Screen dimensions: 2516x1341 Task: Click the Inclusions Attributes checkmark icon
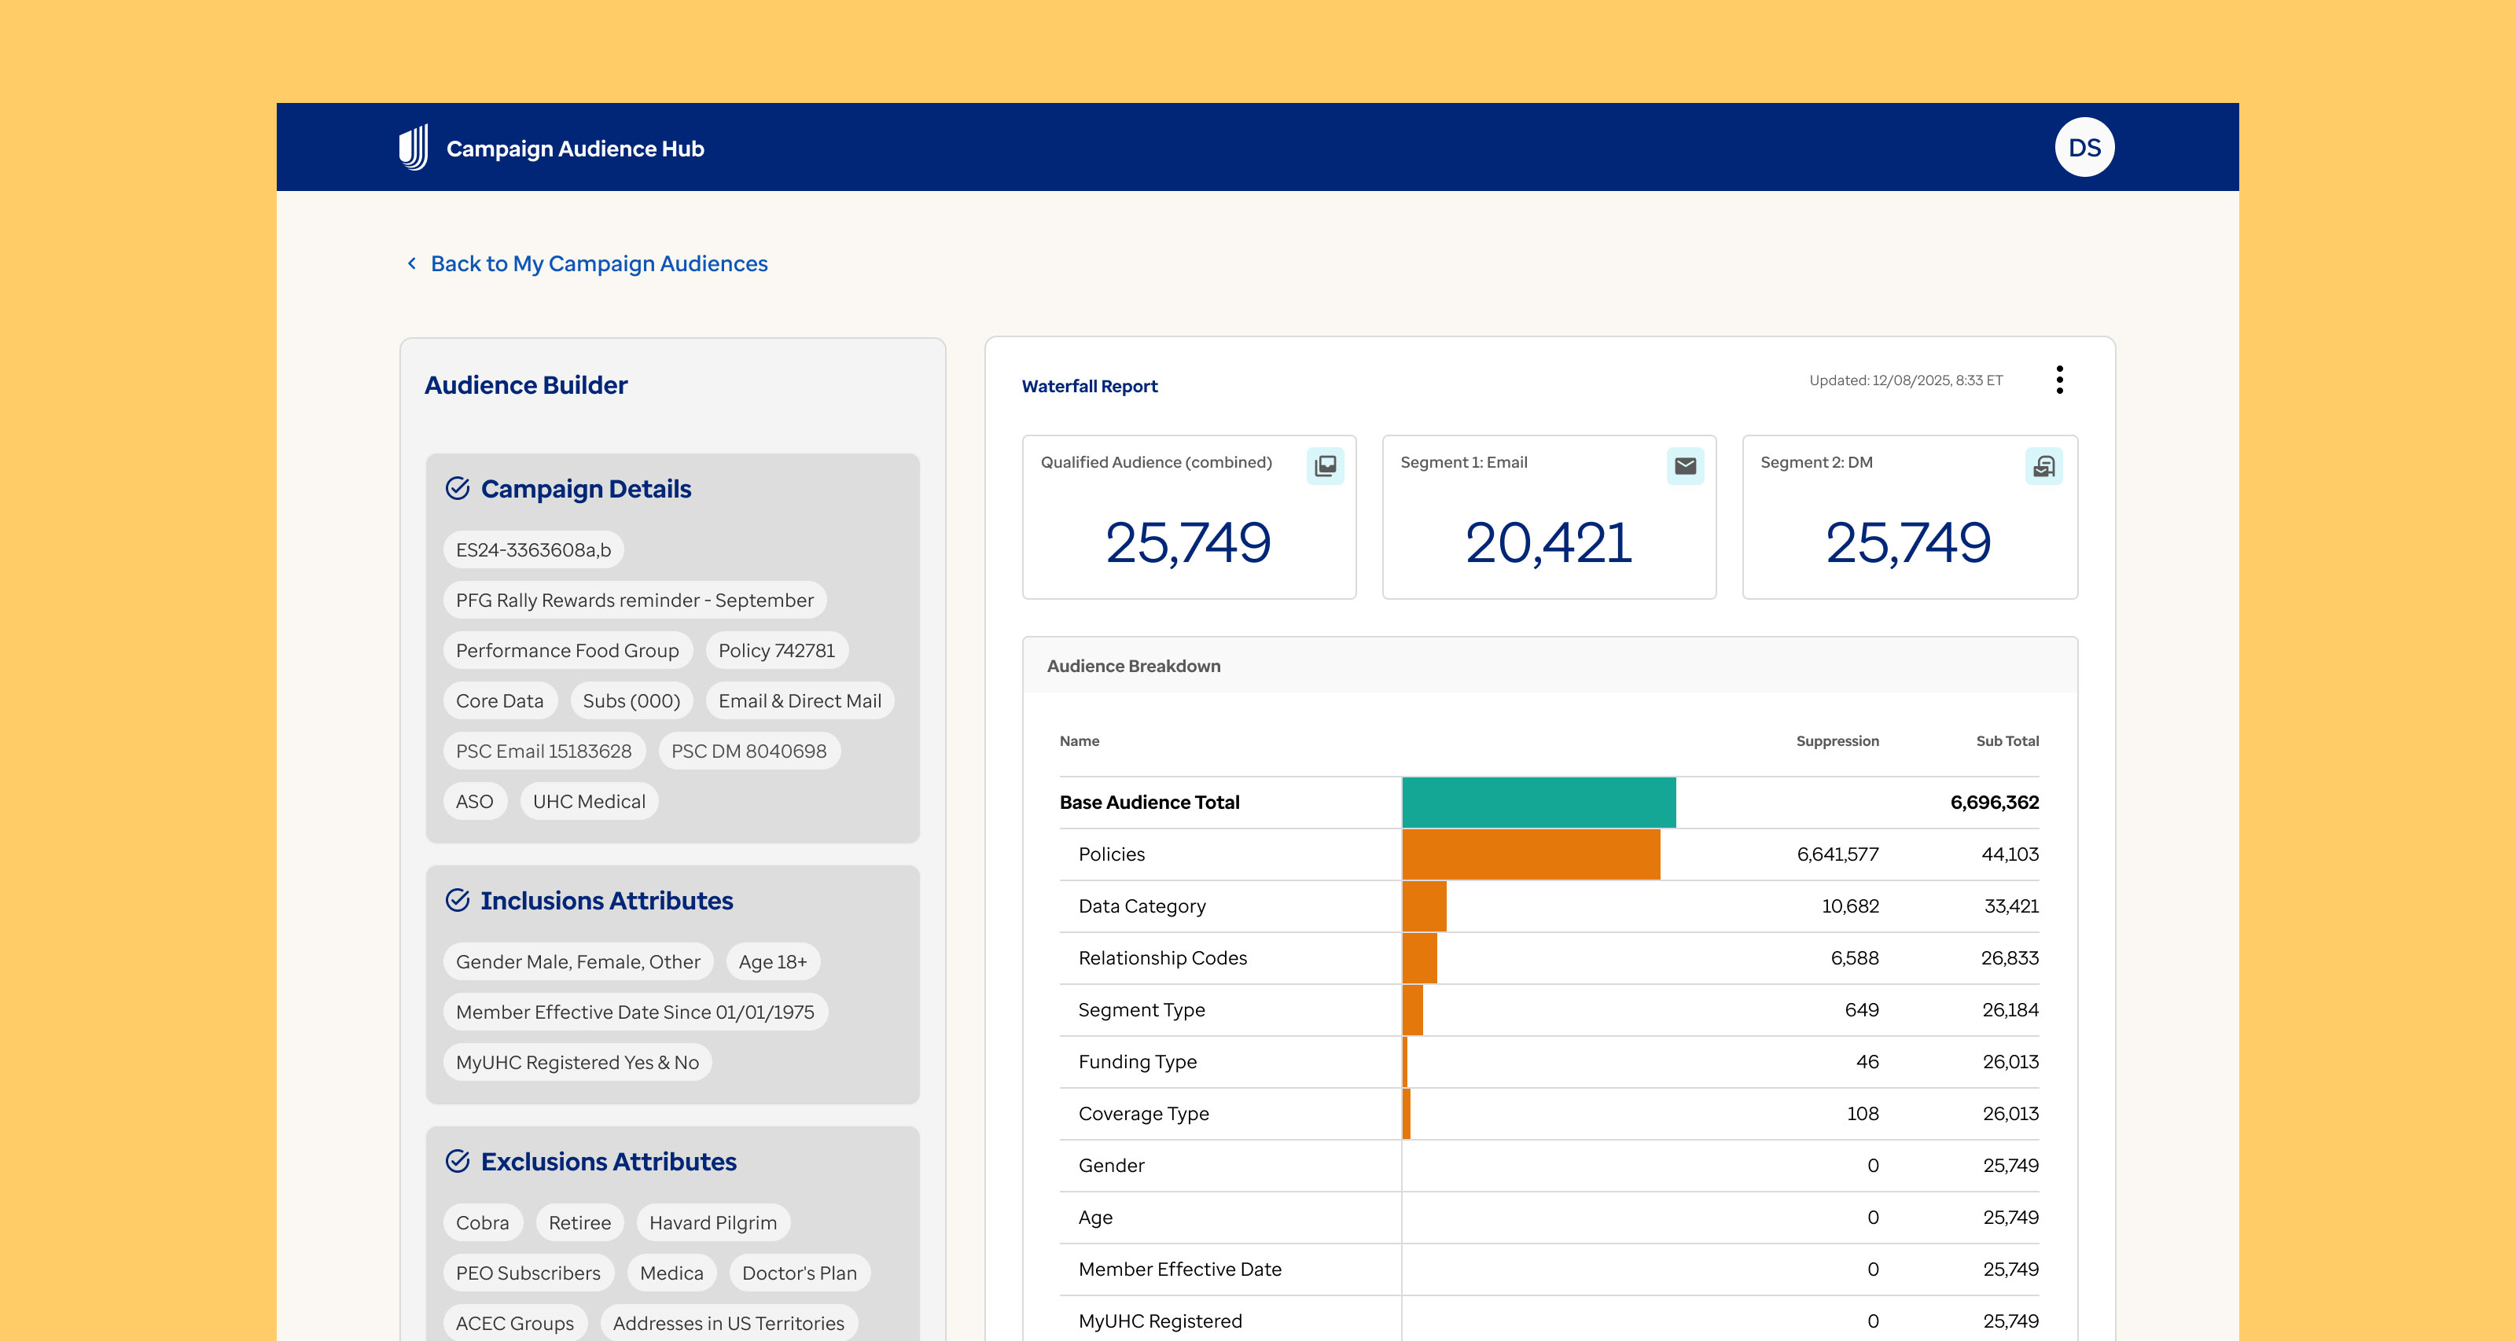click(458, 901)
